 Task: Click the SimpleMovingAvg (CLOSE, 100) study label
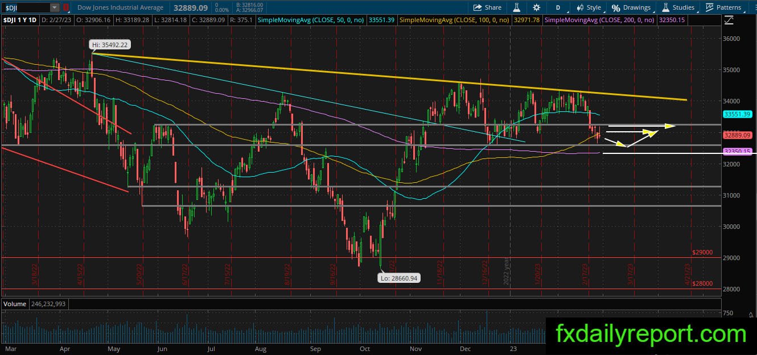[x=455, y=19]
